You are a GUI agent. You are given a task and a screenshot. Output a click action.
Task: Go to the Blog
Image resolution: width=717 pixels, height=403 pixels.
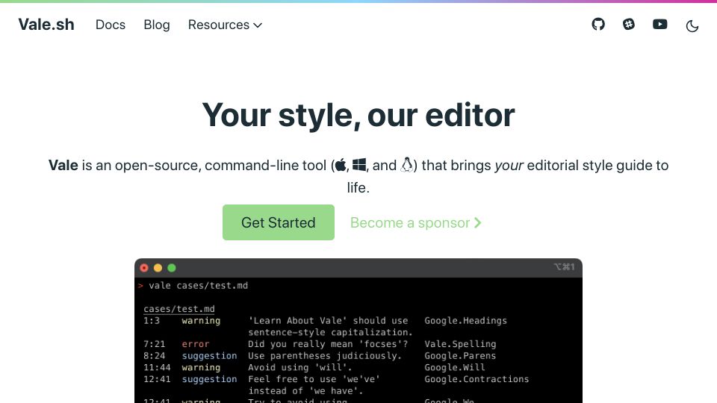[x=157, y=25]
